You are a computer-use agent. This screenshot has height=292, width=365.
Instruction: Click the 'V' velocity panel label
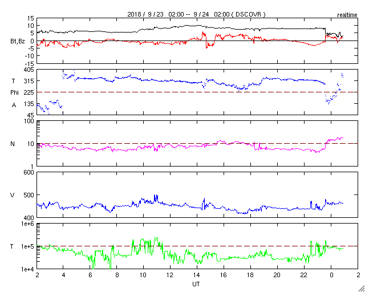(13, 195)
